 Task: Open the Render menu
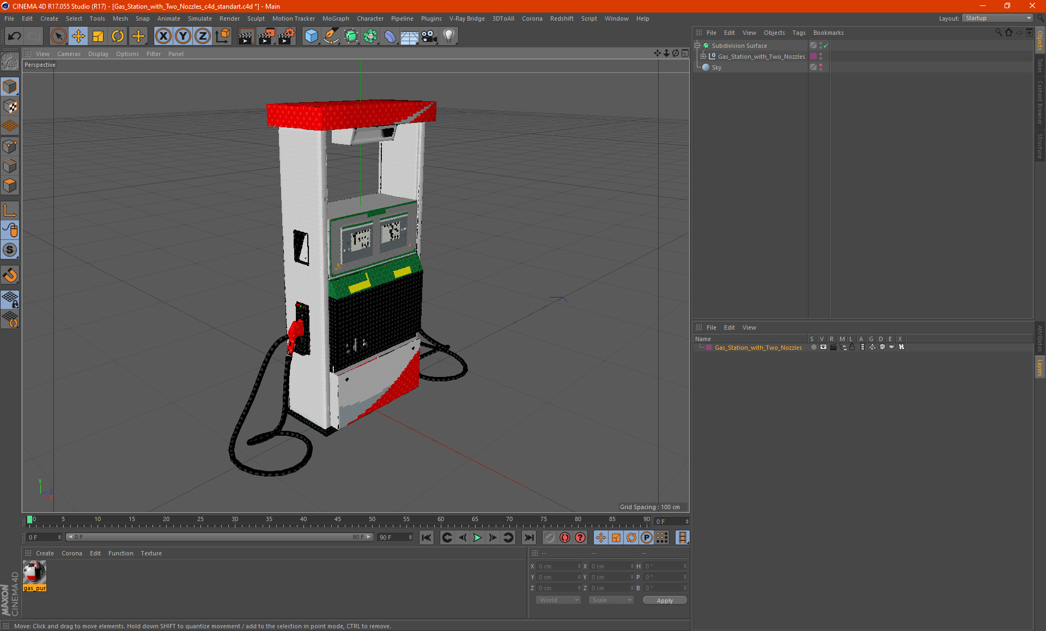(229, 18)
